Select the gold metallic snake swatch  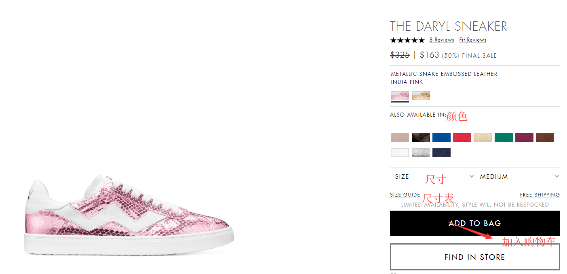point(421,96)
